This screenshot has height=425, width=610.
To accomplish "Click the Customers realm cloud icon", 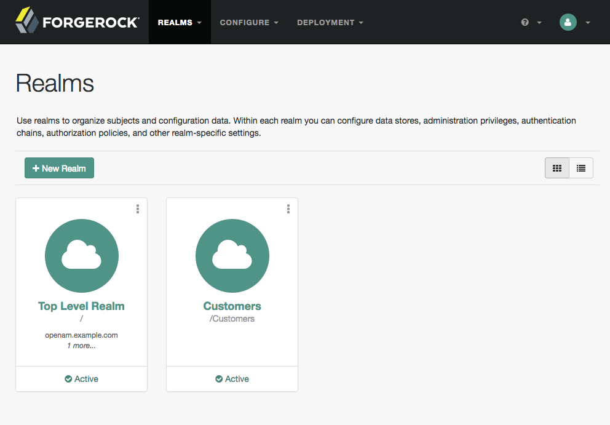I will pyautogui.click(x=232, y=256).
